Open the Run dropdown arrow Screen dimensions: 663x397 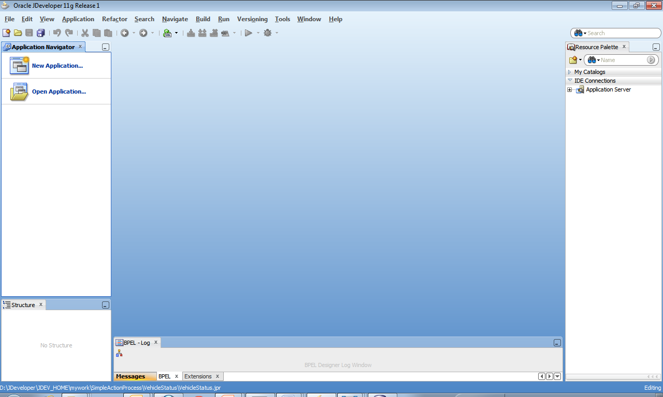pos(258,33)
